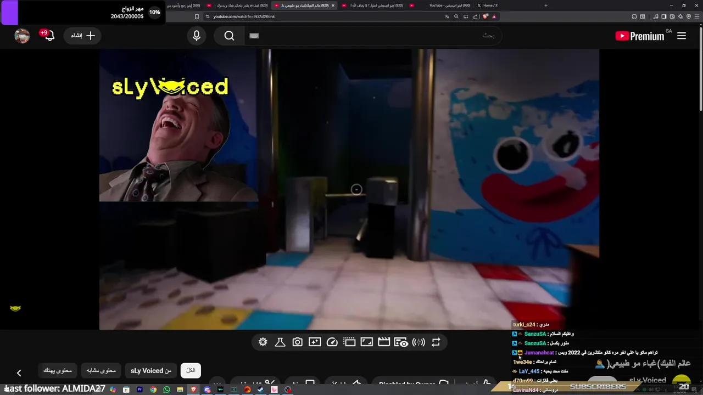Click the sparkle filters icon below video
Image resolution: width=703 pixels, height=395 pixels.
(315, 342)
